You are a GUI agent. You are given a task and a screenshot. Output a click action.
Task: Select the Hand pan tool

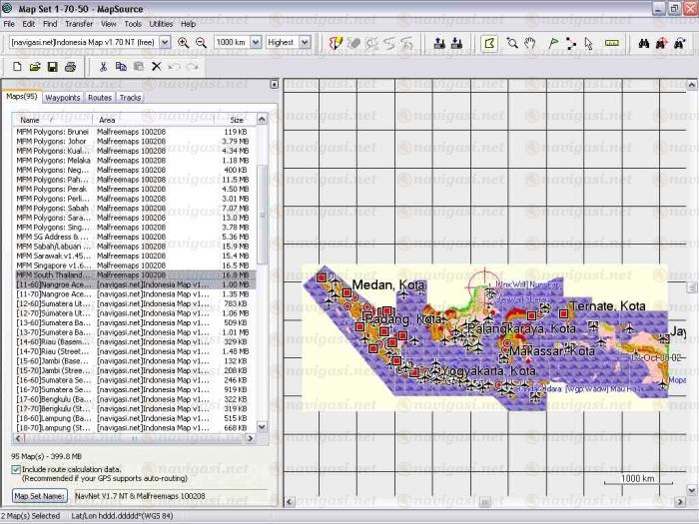coord(530,43)
